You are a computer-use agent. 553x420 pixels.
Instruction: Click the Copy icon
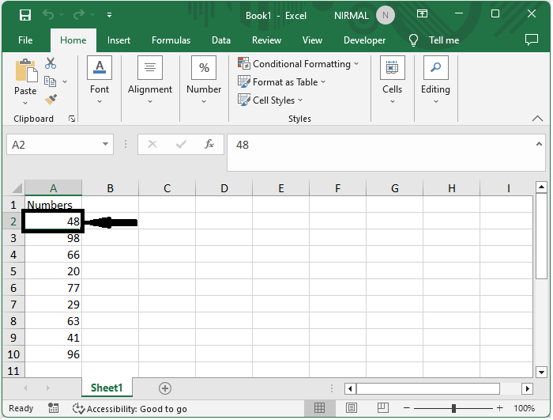click(50, 81)
